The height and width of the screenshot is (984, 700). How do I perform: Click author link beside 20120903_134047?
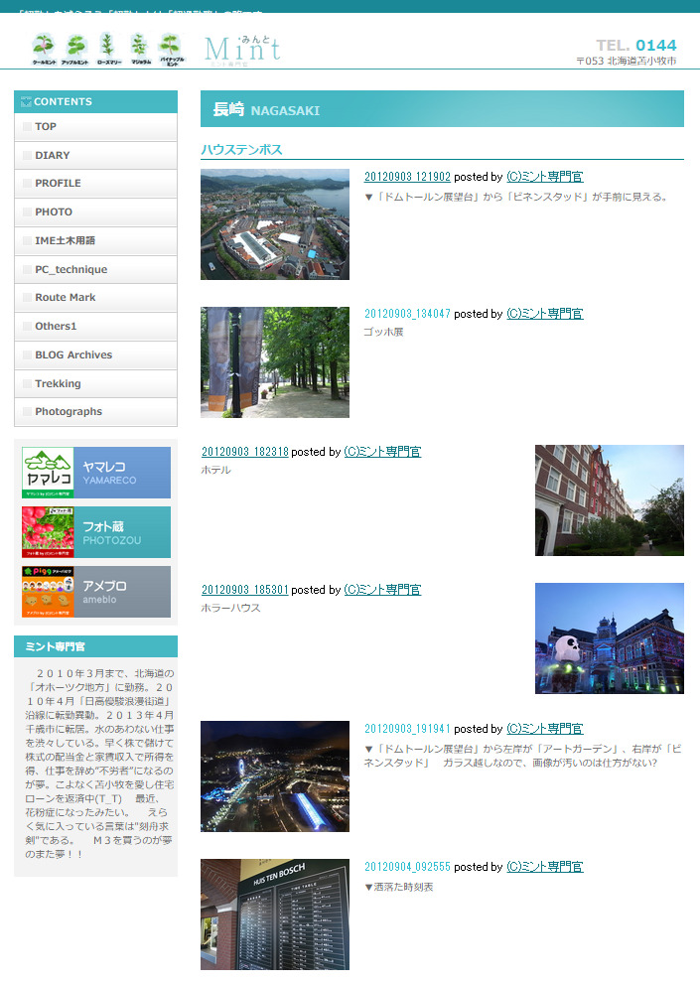click(x=544, y=314)
